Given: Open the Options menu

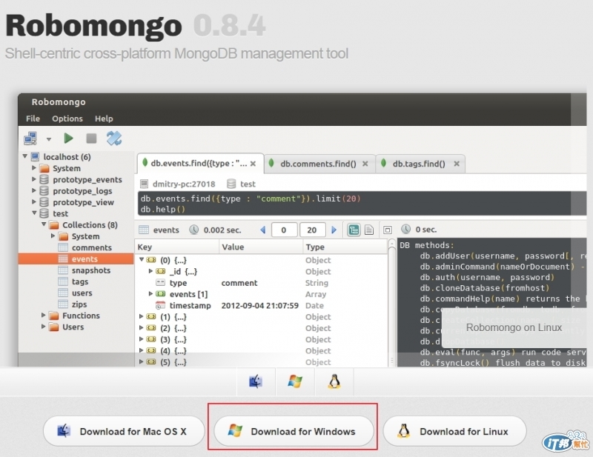Looking at the screenshot, I should pyautogui.click(x=67, y=119).
